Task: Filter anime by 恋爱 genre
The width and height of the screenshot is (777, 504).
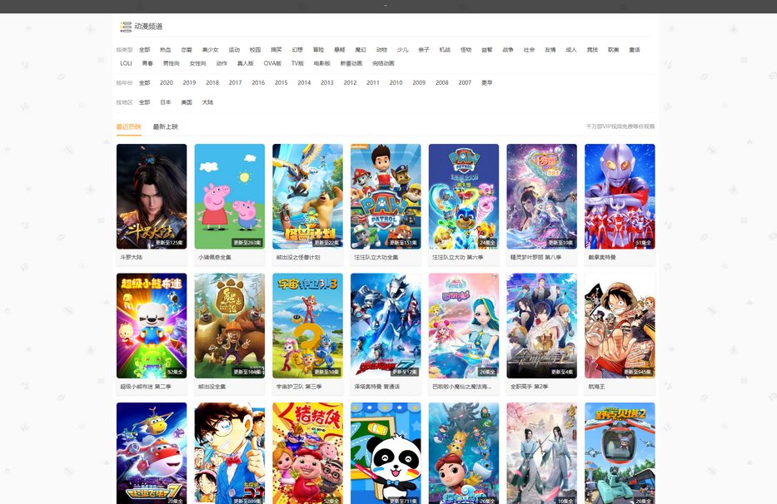Action: 187,50
